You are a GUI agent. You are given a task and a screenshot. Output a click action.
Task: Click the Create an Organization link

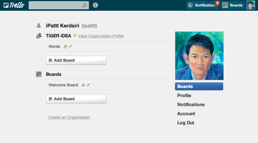click(69, 117)
